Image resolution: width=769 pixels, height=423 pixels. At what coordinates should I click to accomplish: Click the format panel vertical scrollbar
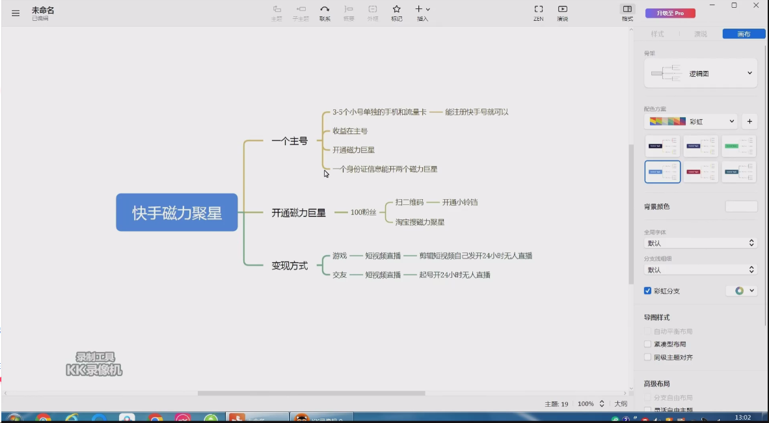766,185
